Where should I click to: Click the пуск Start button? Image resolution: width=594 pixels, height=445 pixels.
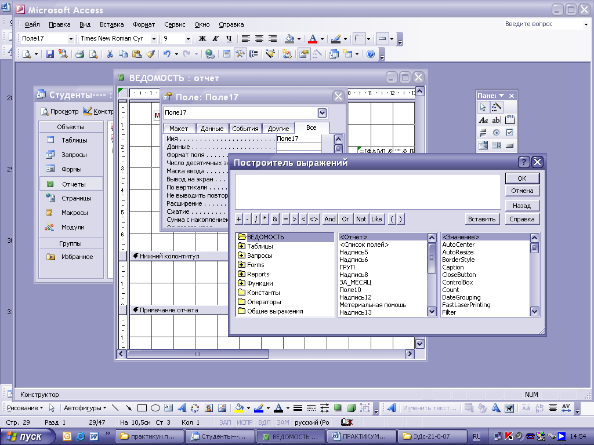[x=27, y=437]
